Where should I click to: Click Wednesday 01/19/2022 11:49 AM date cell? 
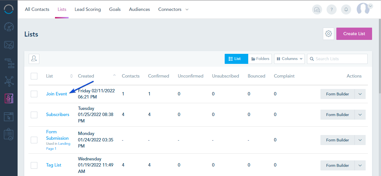pyautogui.click(x=96, y=165)
